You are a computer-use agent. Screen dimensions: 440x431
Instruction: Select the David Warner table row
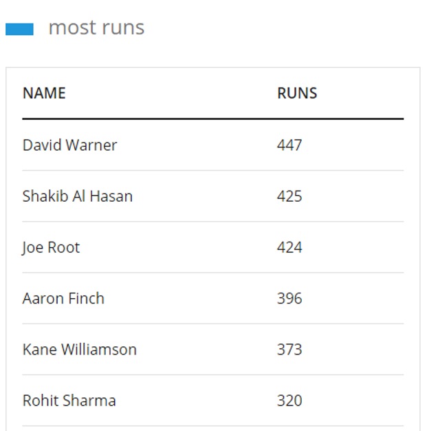click(x=213, y=145)
